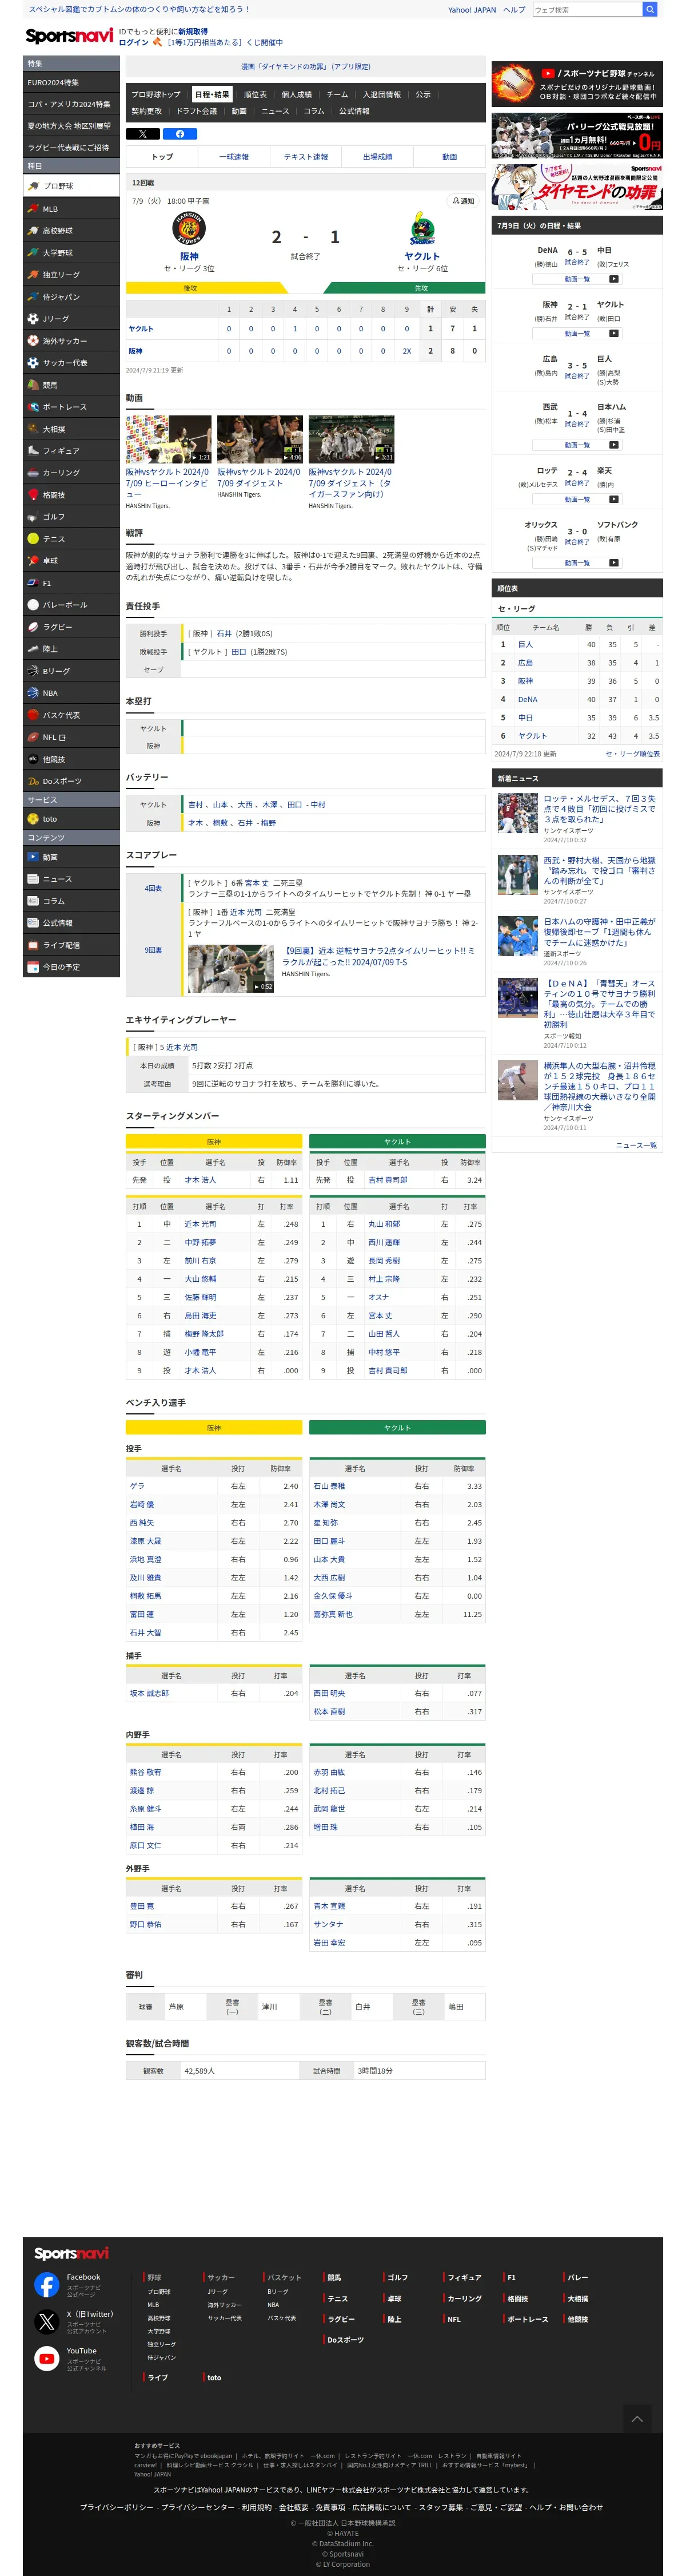Open 独立リーグ from the sidebar
686x2576 pixels.
71,275
